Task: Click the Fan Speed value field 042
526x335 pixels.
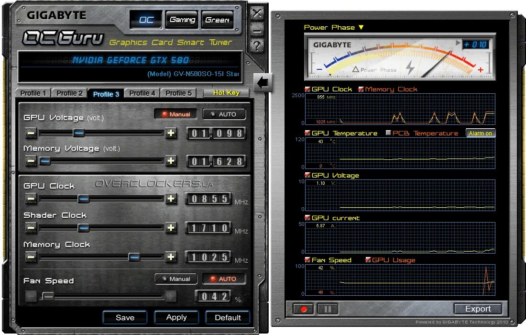Action: pyautogui.click(x=213, y=296)
